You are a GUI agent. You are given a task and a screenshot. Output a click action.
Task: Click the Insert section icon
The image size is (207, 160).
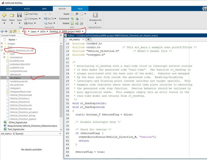click(x=72, y=14)
